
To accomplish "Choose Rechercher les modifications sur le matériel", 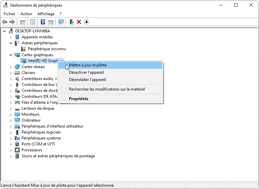I will point(110,89).
